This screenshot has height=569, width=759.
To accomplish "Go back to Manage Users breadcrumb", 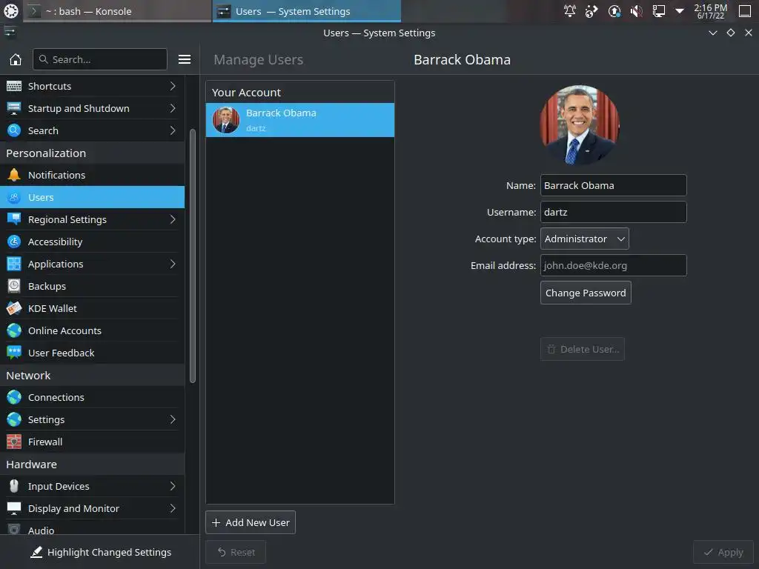I will tap(259, 59).
